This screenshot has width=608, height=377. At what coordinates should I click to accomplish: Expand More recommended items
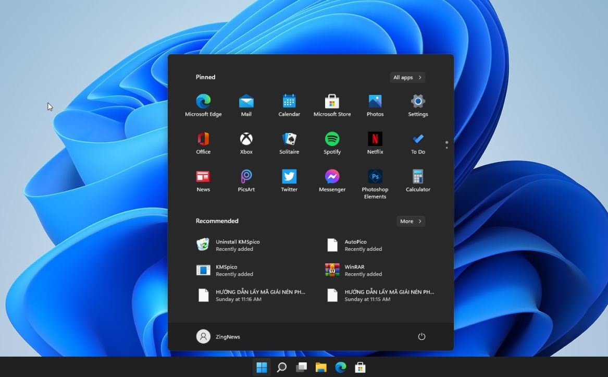tap(411, 221)
